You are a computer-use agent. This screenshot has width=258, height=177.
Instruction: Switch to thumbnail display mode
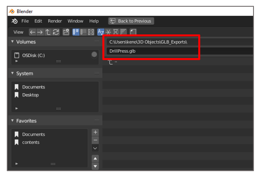pyautogui.click(x=91, y=32)
